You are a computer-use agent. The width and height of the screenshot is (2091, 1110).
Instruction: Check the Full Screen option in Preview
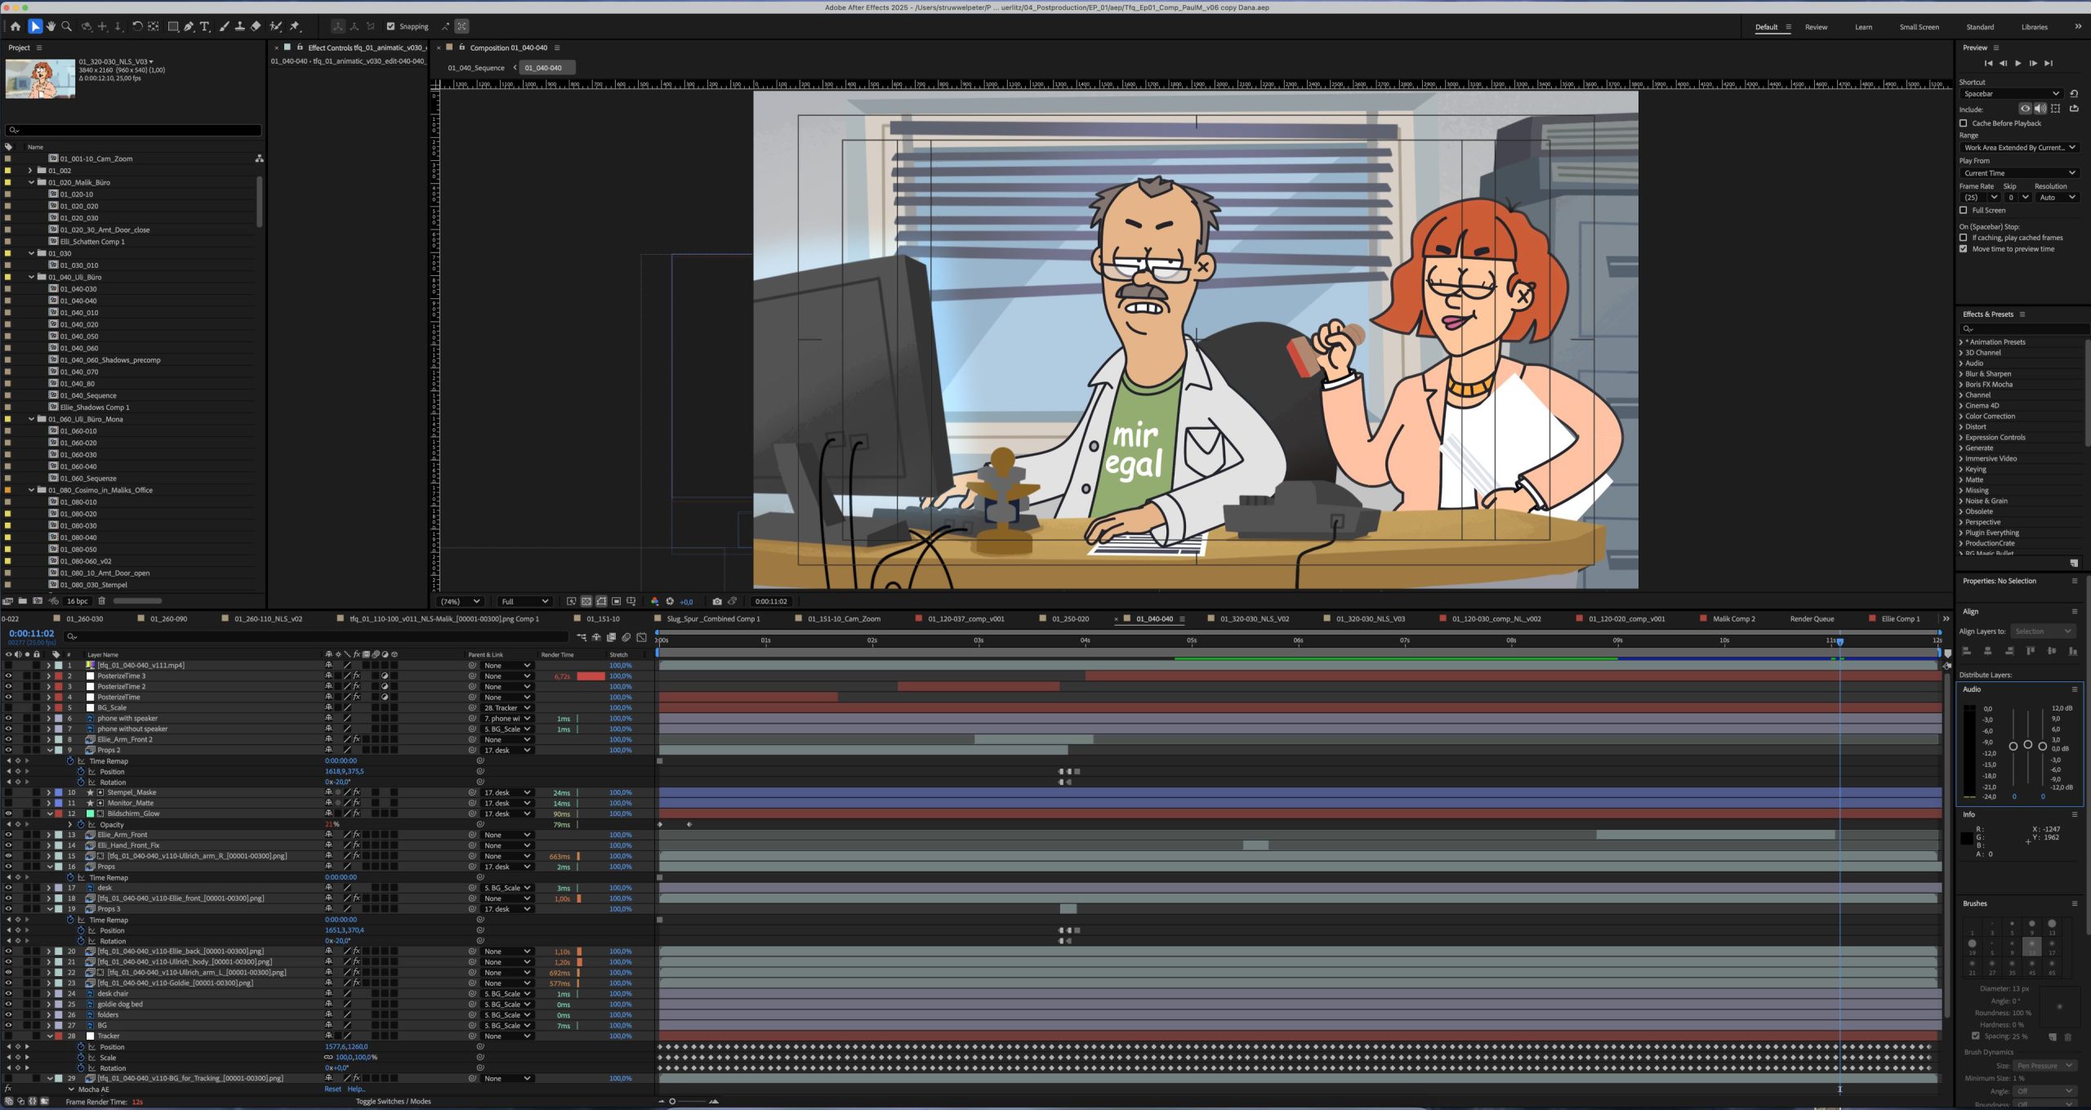point(1964,210)
